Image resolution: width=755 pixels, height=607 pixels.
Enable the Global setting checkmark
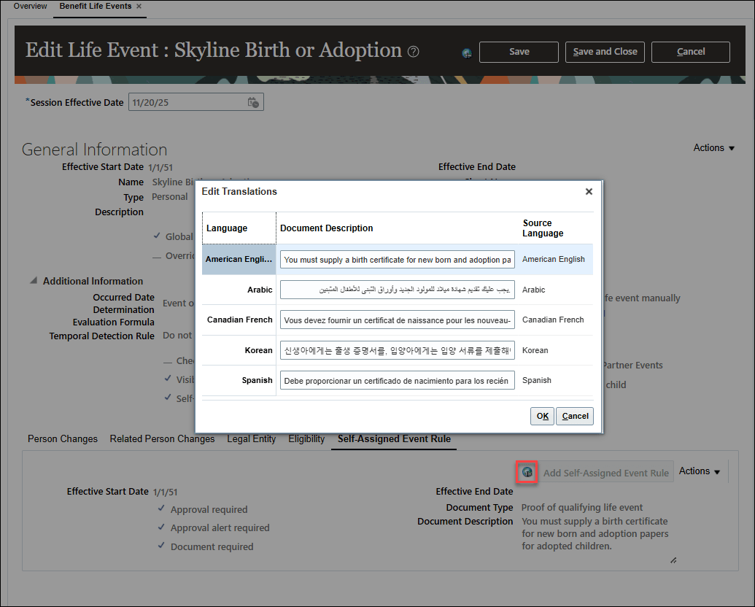pos(158,236)
